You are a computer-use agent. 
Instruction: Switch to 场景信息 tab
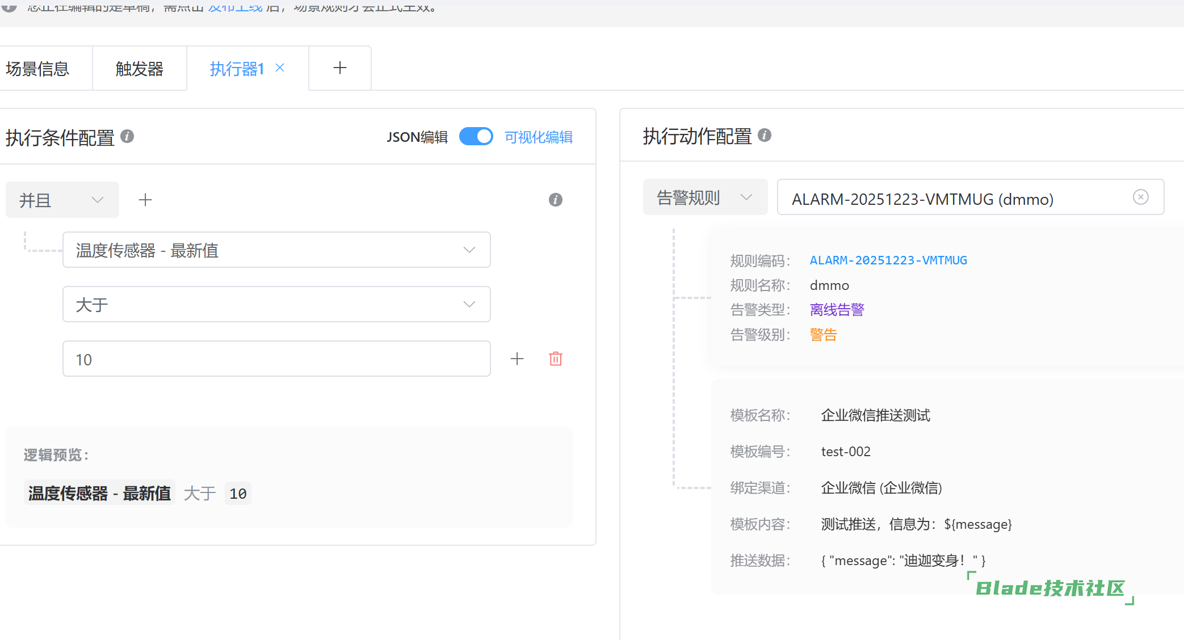point(37,69)
